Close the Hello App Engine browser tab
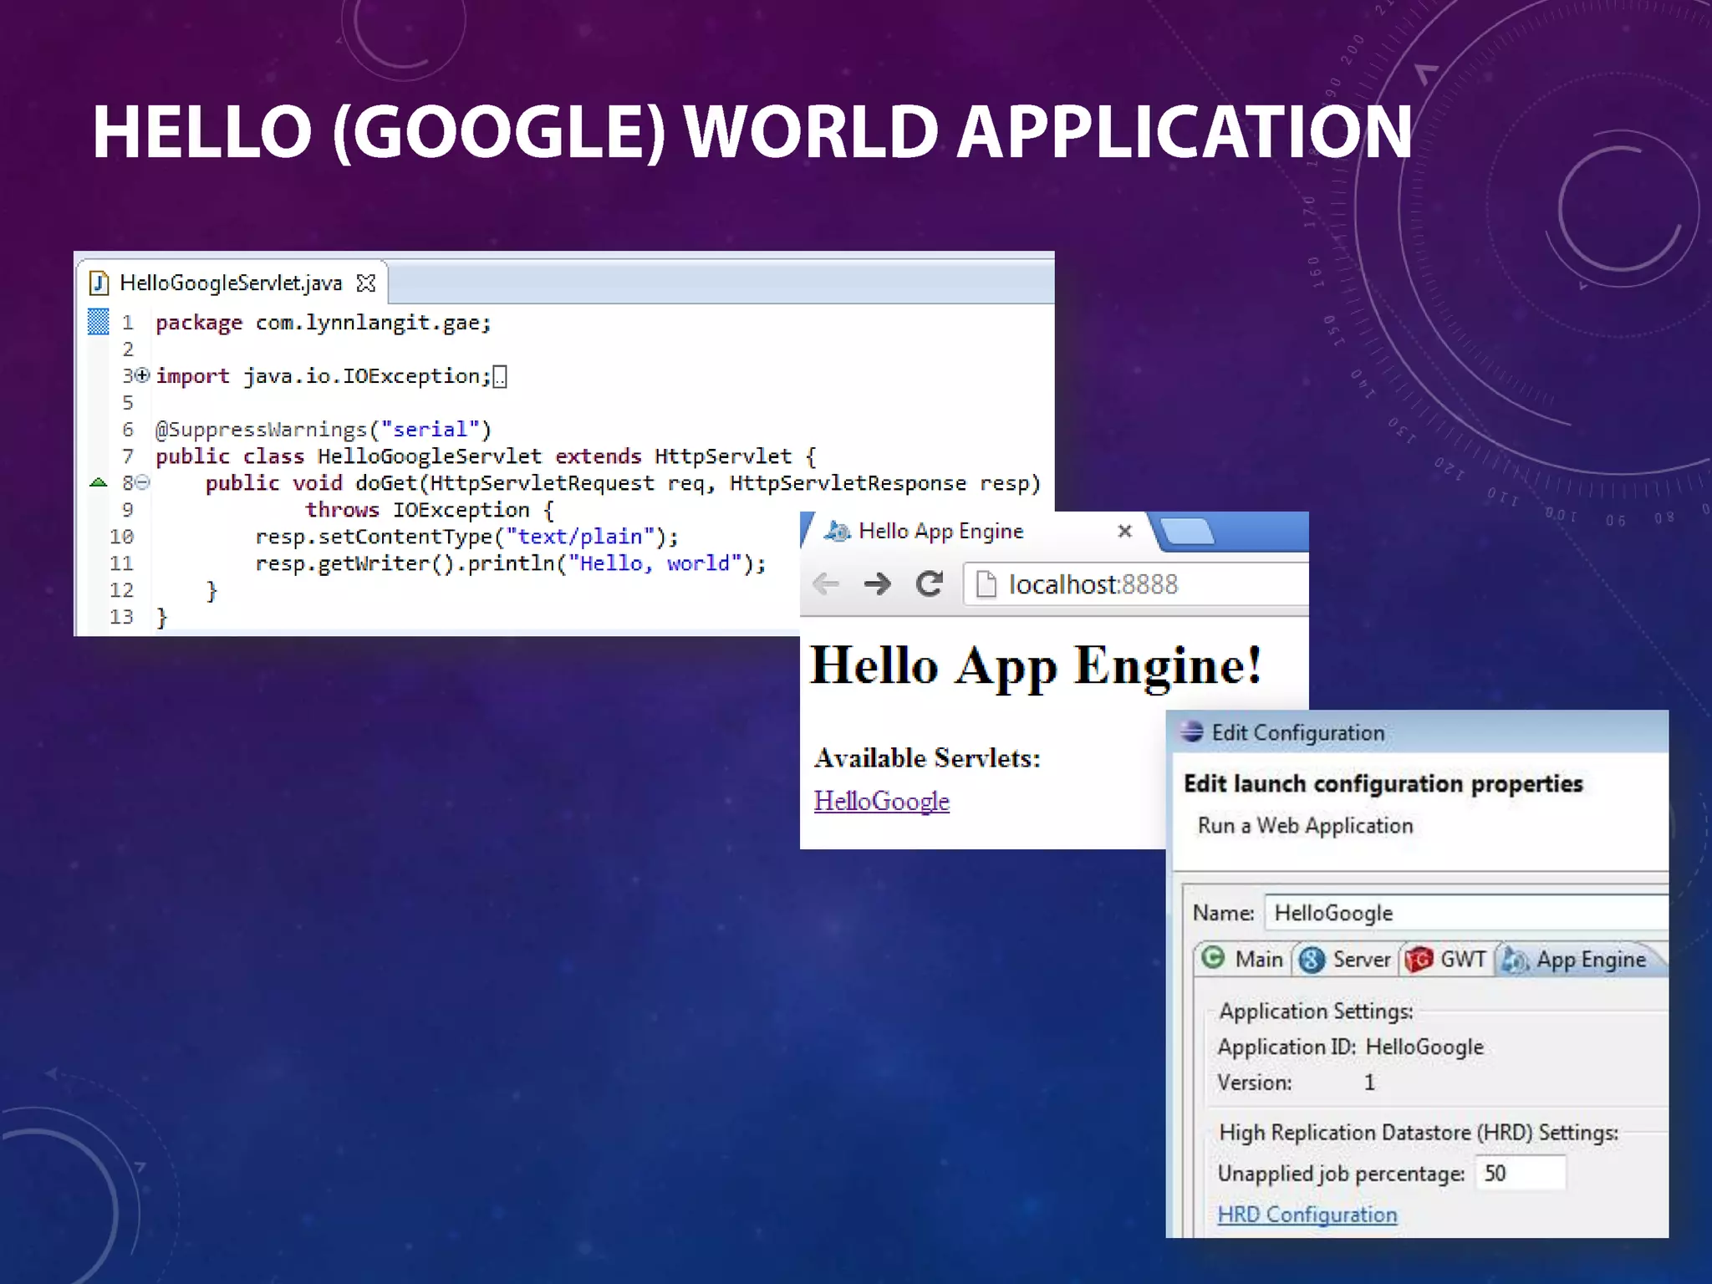The image size is (1712, 1284). (x=1125, y=531)
